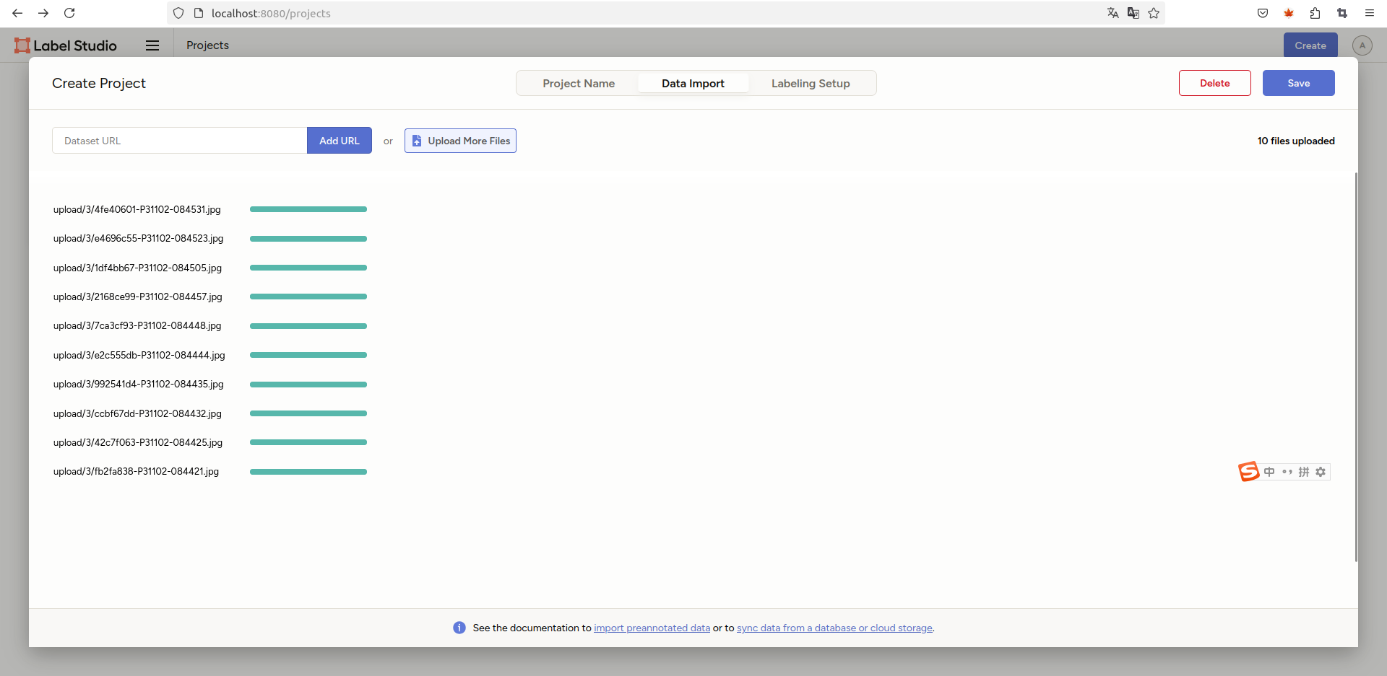Click the user avatar icon
1387x676 pixels.
(x=1362, y=45)
